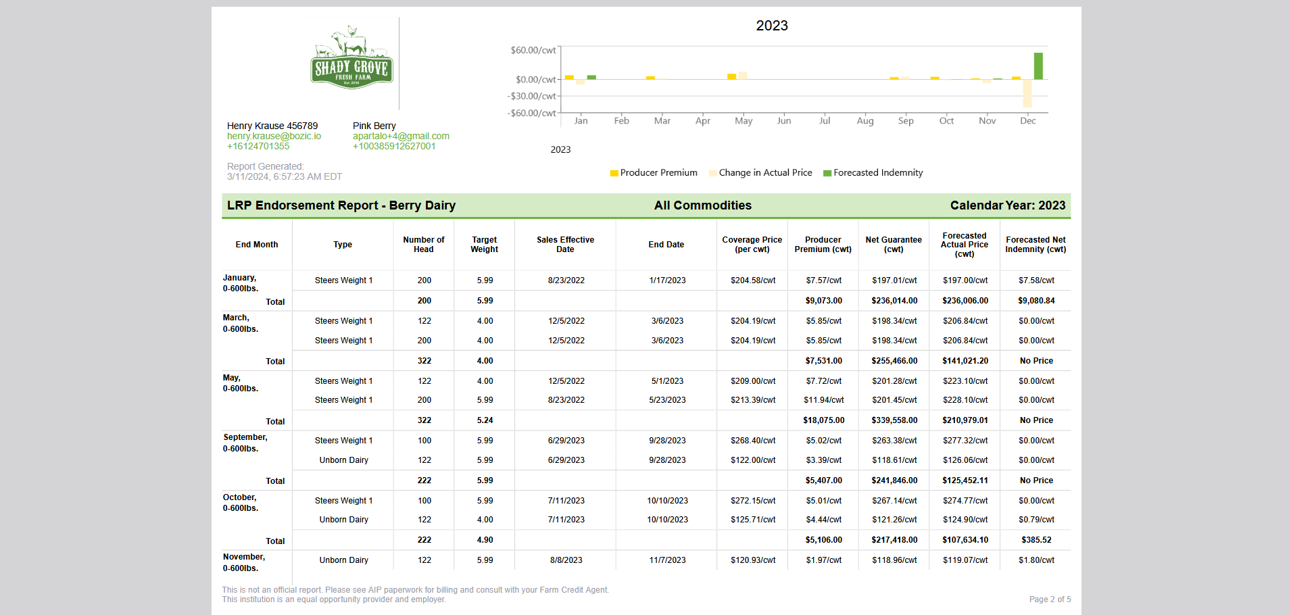
Task: Select the Sales Effective Date column header
Action: [565, 245]
